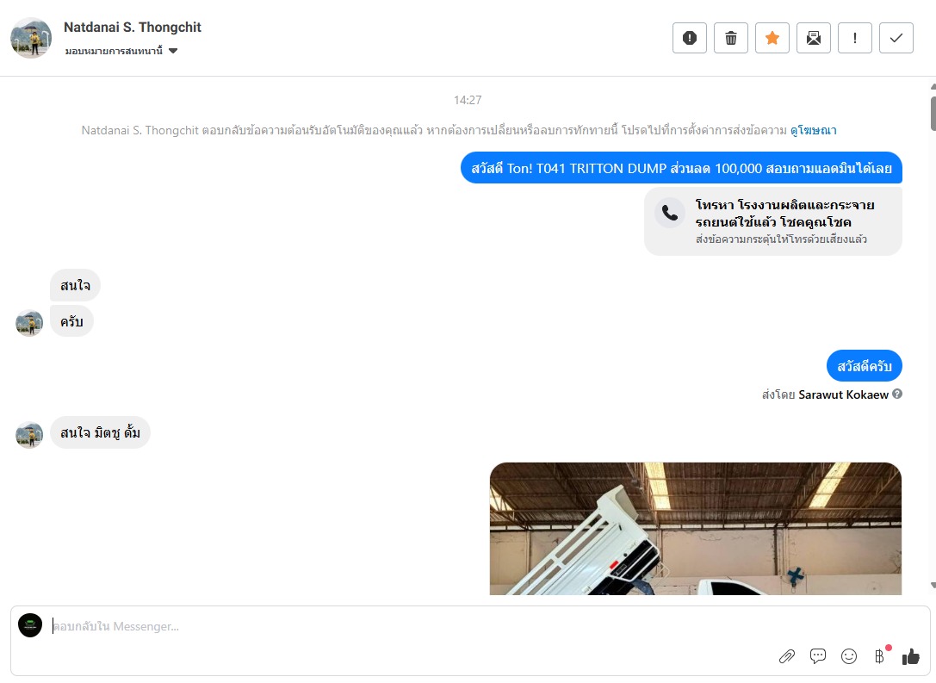This screenshot has width=936, height=683.
Task: Open the attach file paperclip
Action: pos(787,656)
